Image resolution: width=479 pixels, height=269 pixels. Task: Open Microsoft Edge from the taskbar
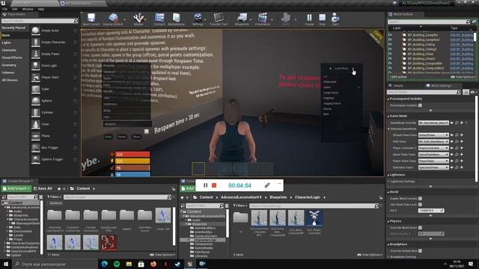tap(104, 264)
